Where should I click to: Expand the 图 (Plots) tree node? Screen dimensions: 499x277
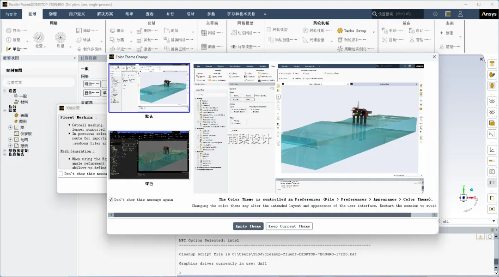10,127
